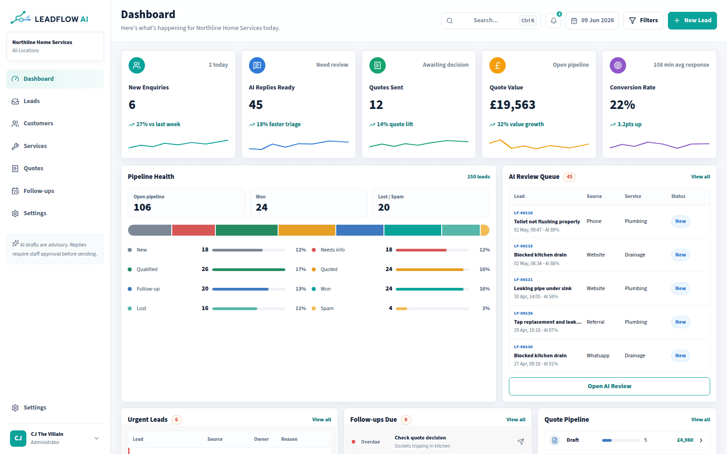Open the notifications bell
727x454 pixels.
[553, 20]
